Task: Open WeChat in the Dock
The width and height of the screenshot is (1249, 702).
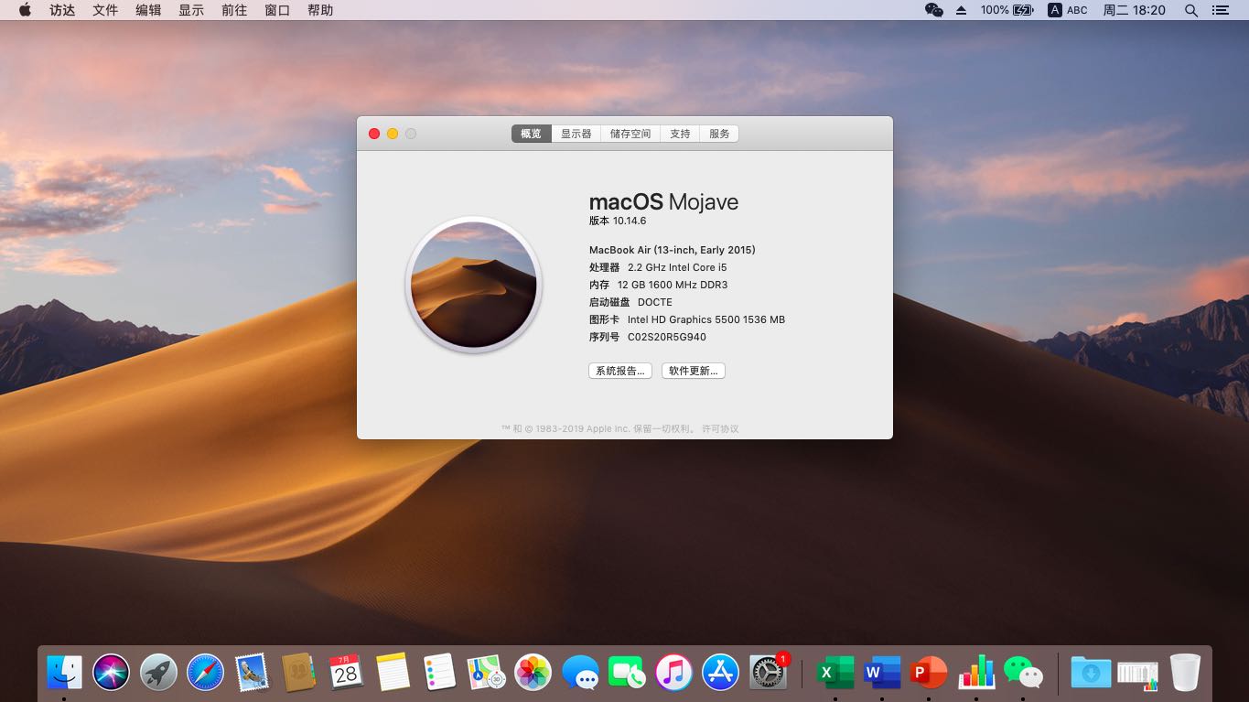Action: click(x=1023, y=673)
